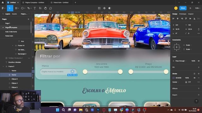Screen dimensions: 202x113
Task: Add a stroke with the plus button
Action: coord(199,74)
